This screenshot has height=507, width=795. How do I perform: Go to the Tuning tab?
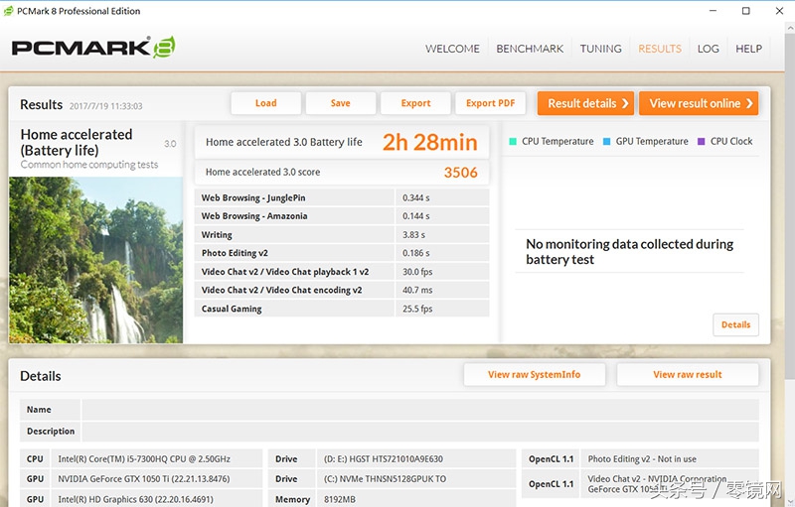[600, 49]
